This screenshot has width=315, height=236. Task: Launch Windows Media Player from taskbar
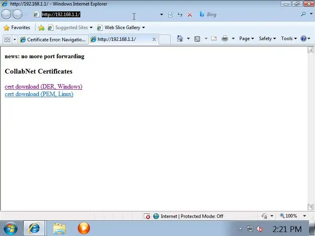coord(84,228)
